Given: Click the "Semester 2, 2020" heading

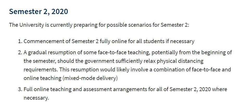Looking at the screenshot, I should (39, 12).
